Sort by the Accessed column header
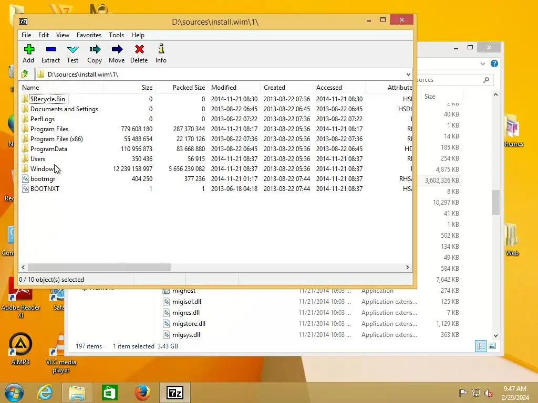The image size is (538, 403). tap(339, 88)
